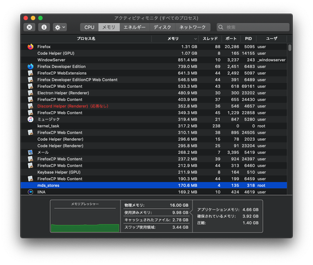The width and height of the screenshot is (313, 265).
Task: Select the Code Helper (GPU) process row
Action: pyautogui.click(x=154, y=53)
